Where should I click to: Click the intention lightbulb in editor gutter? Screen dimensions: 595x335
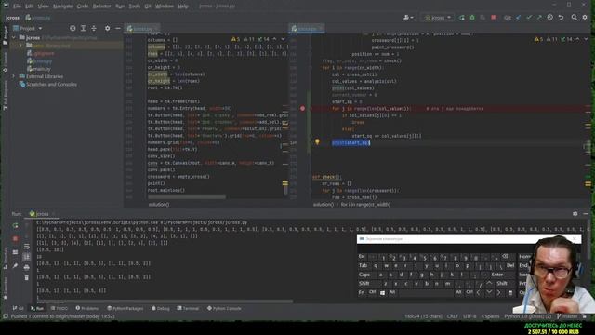pyautogui.click(x=317, y=142)
